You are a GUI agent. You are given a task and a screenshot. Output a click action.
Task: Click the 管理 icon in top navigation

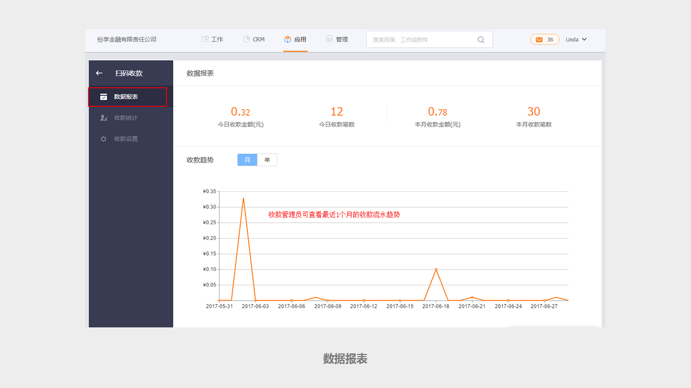coord(330,39)
